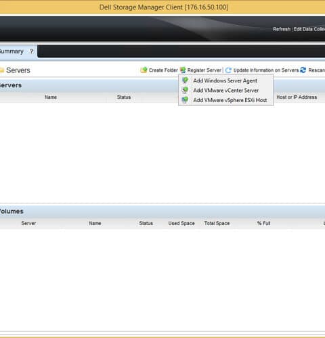The width and height of the screenshot is (325, 338).
Task: Click the Update Information on Servers icon
Action: coord(228,70)
